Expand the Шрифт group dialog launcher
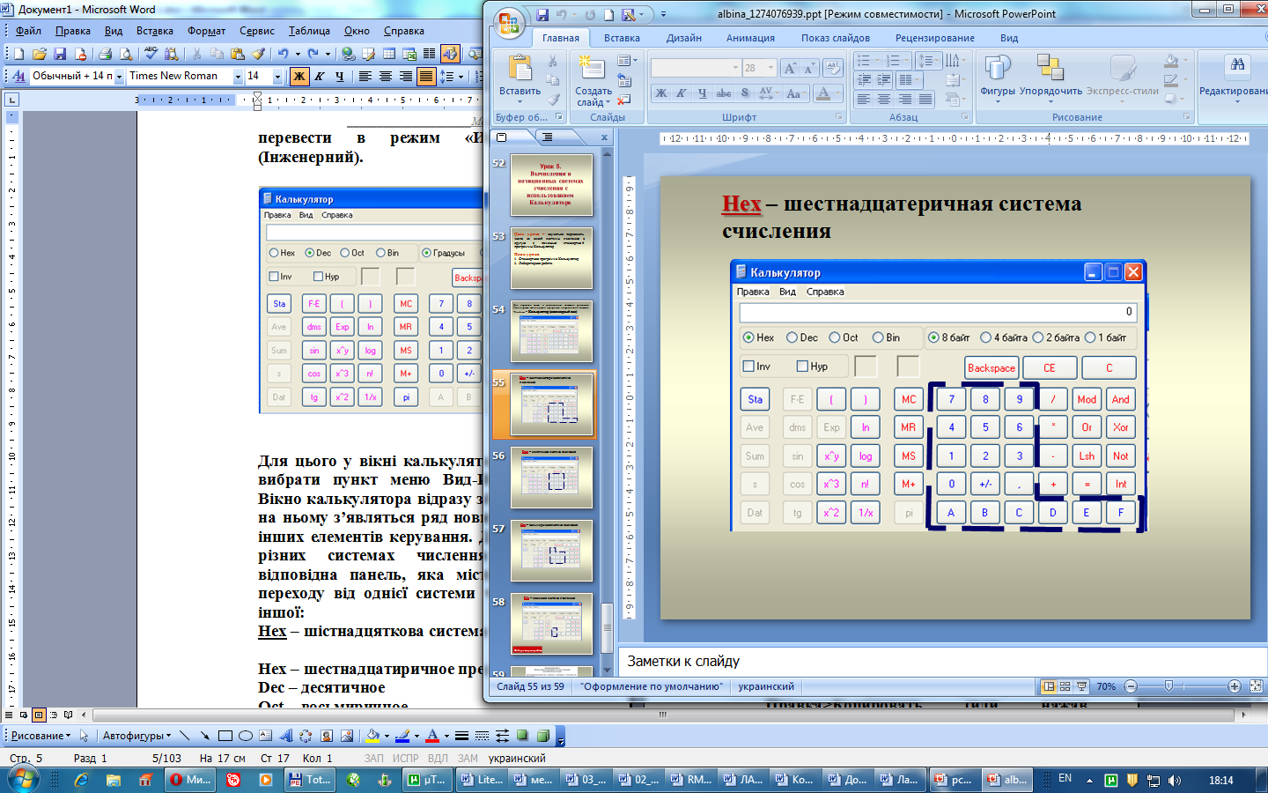1268x793 pixels. [x=839, y=117]
